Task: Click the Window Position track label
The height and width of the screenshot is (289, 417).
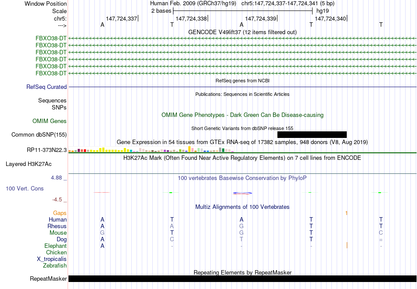Action: pyautogui.click(x=46, y=4)
